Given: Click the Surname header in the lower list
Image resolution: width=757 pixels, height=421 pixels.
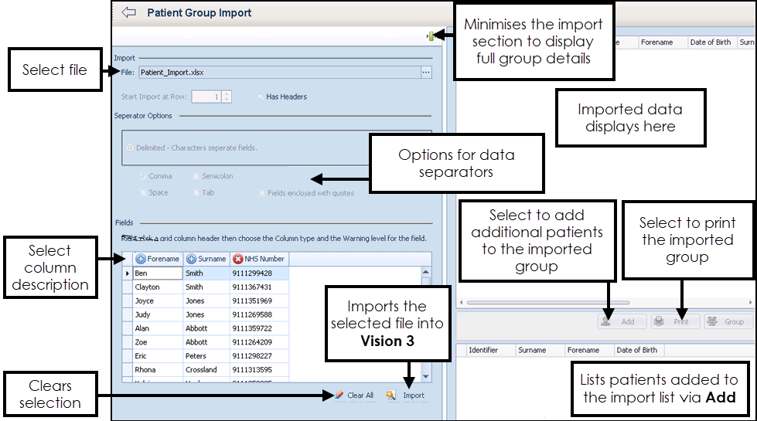Looking at the screenshot, I should click(x=532, y=350).
